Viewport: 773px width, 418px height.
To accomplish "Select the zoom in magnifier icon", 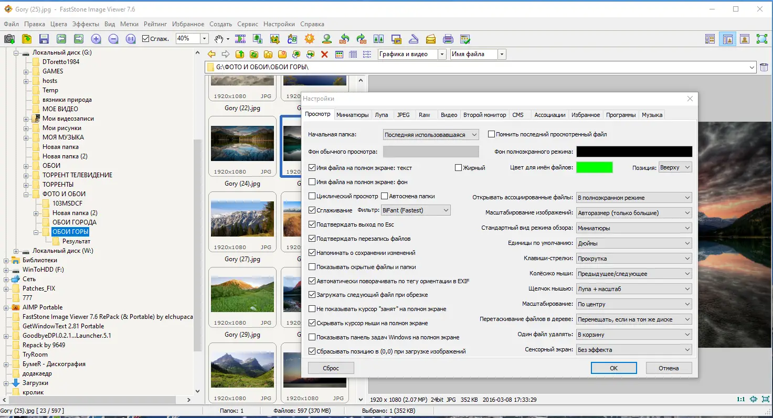I will click(95, 38).
